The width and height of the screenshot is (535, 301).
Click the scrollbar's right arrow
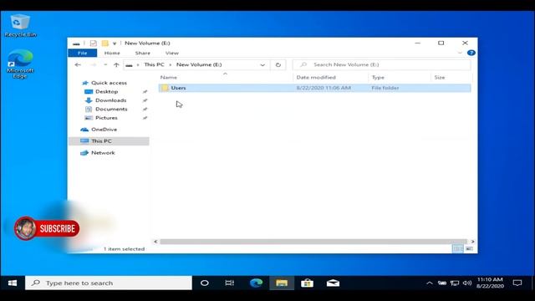(x=472, y=242)
